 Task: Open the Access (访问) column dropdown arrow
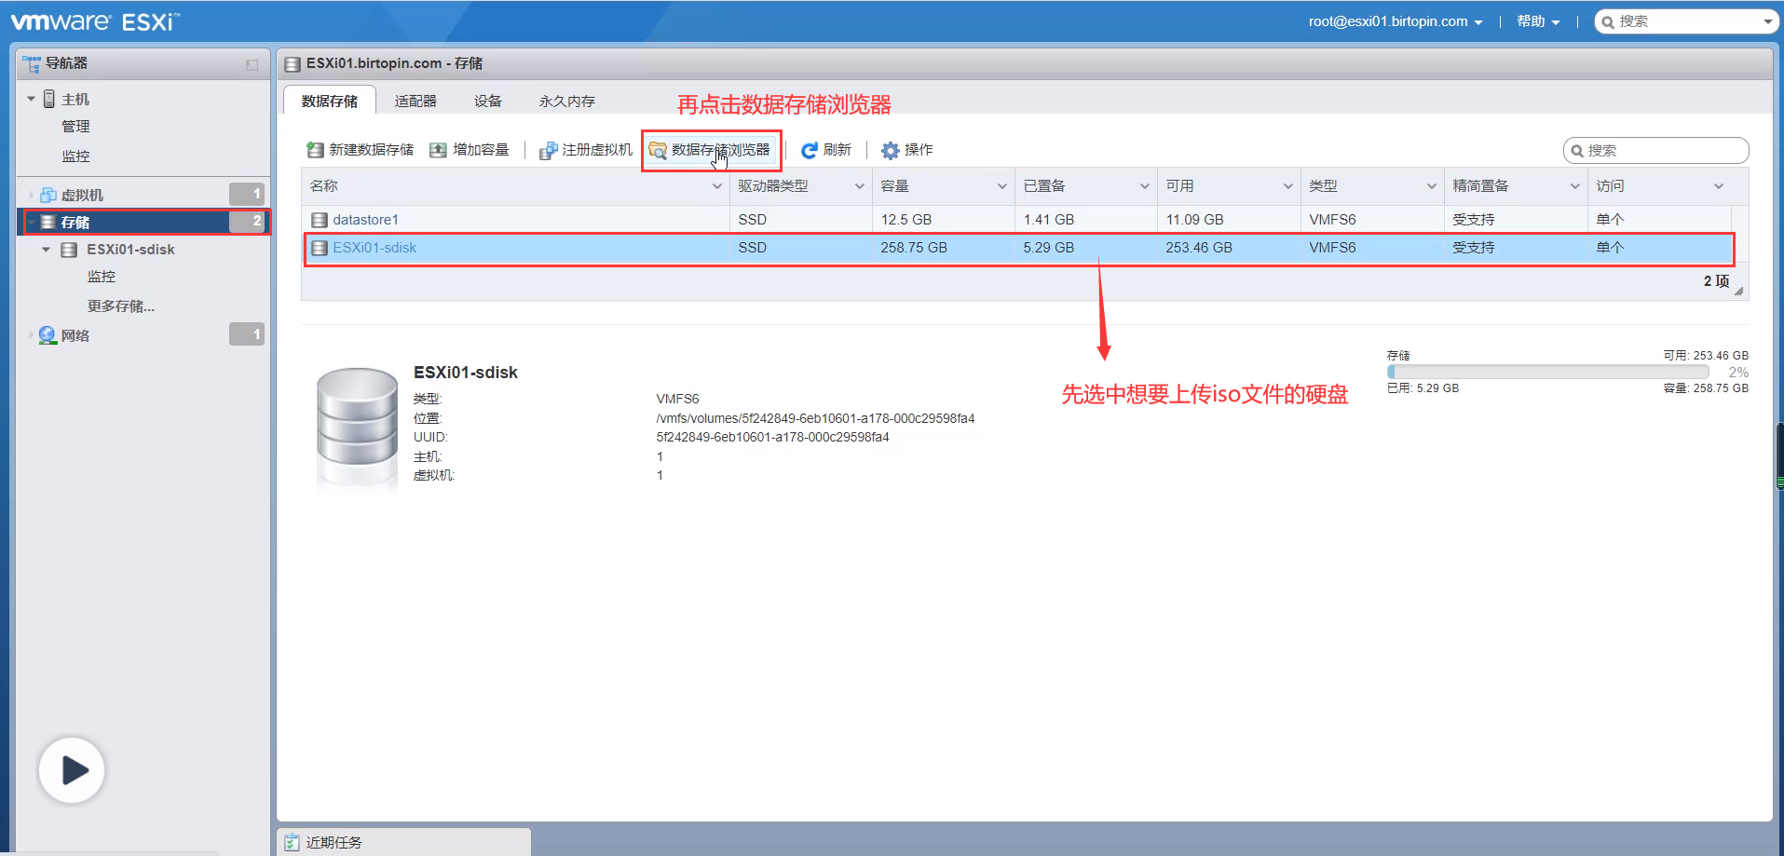[x=1719, y=186]
